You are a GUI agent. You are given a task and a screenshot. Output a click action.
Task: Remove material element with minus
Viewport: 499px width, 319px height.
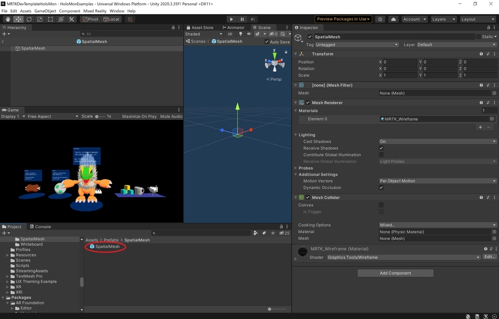[489, 127]
